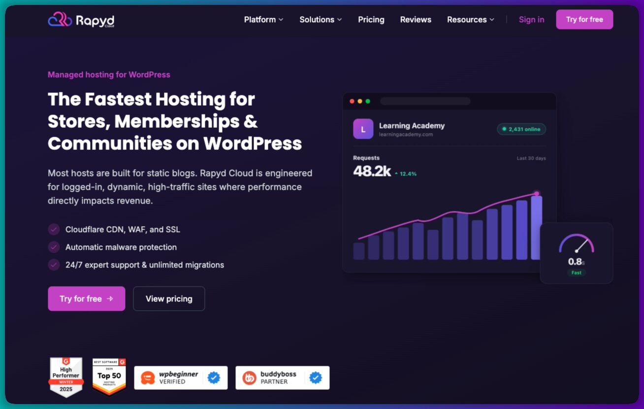This screenshot has height=409, width=644.
Task: Click Managed hosting for WordPress text
Action: click(x=109, y=75)
